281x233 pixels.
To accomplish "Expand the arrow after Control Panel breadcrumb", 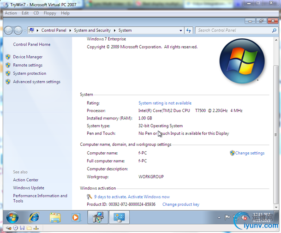I will pos(70,30).
